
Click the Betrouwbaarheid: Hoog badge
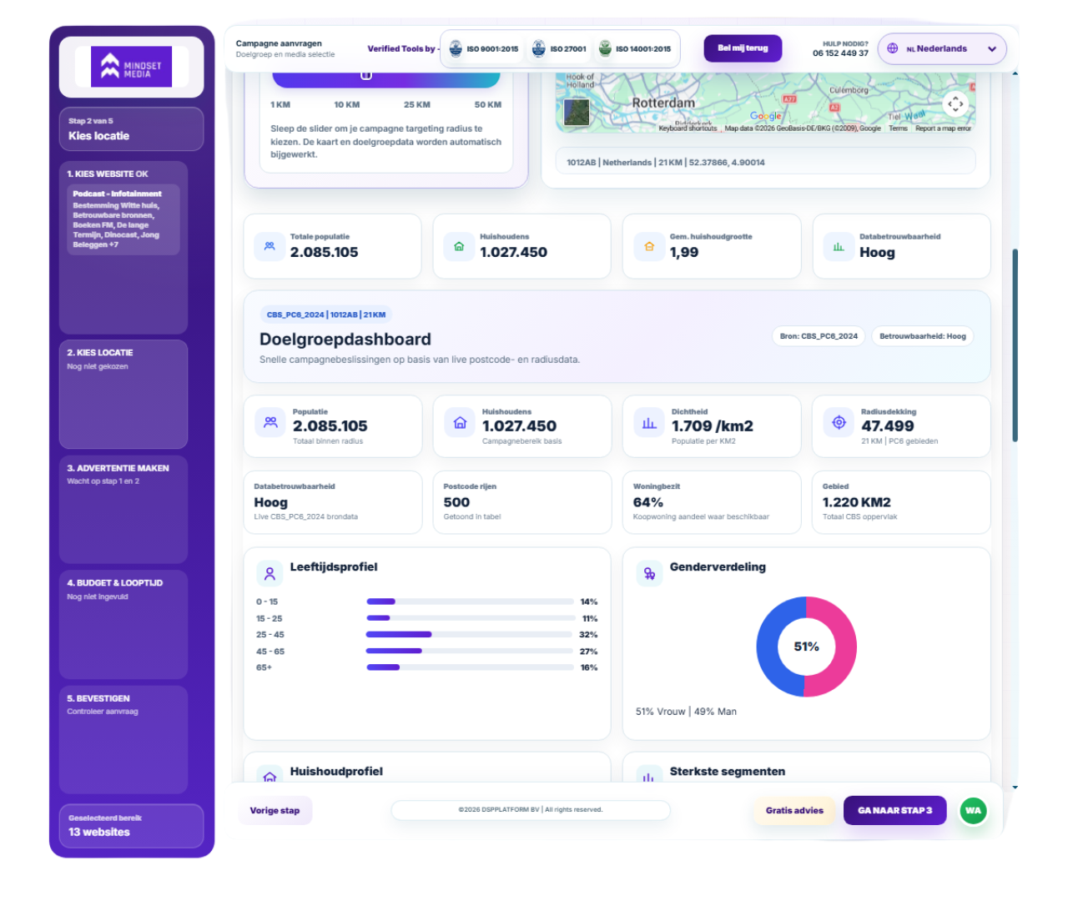point(922,336)
